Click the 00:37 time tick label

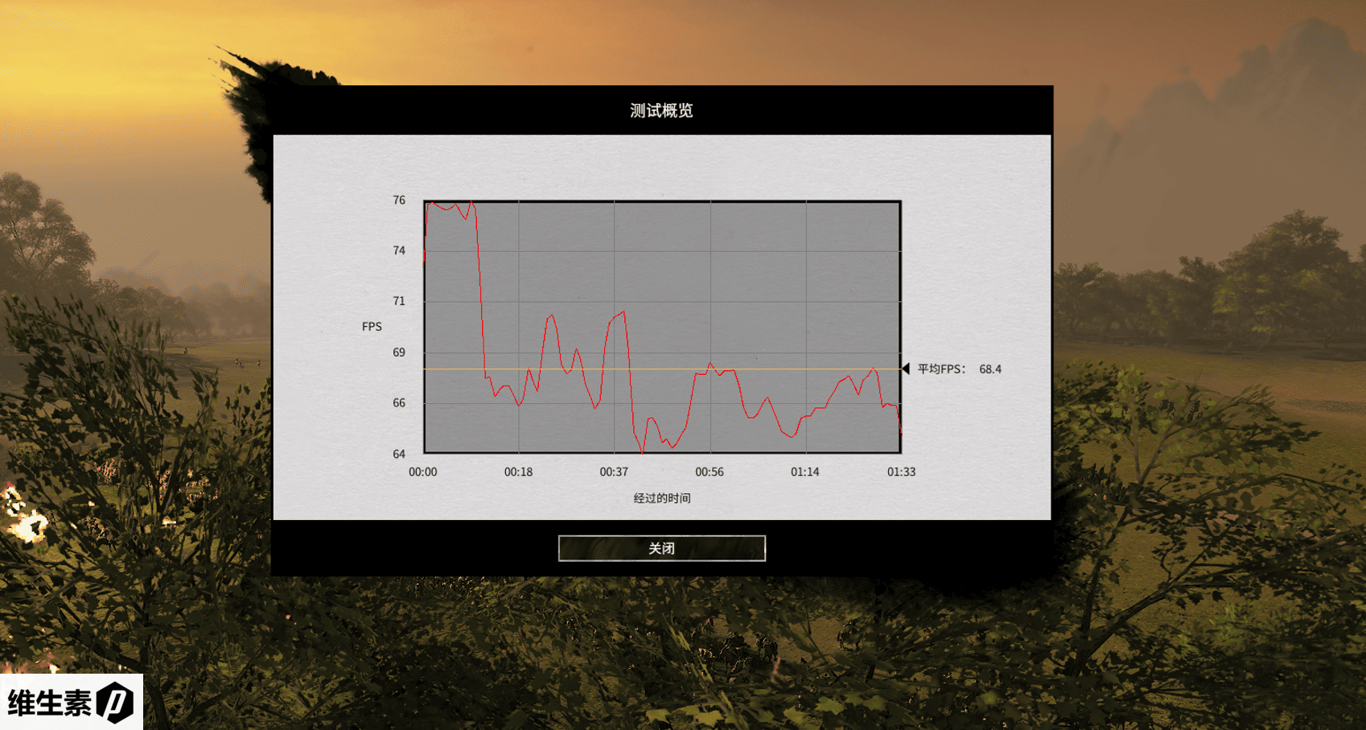[x=614, y=472]
